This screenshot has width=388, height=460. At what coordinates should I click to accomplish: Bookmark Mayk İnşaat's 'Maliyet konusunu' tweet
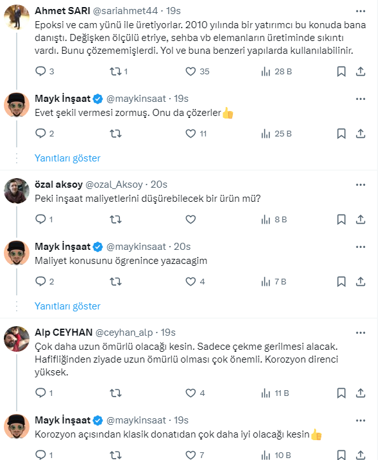click(341, 281)
